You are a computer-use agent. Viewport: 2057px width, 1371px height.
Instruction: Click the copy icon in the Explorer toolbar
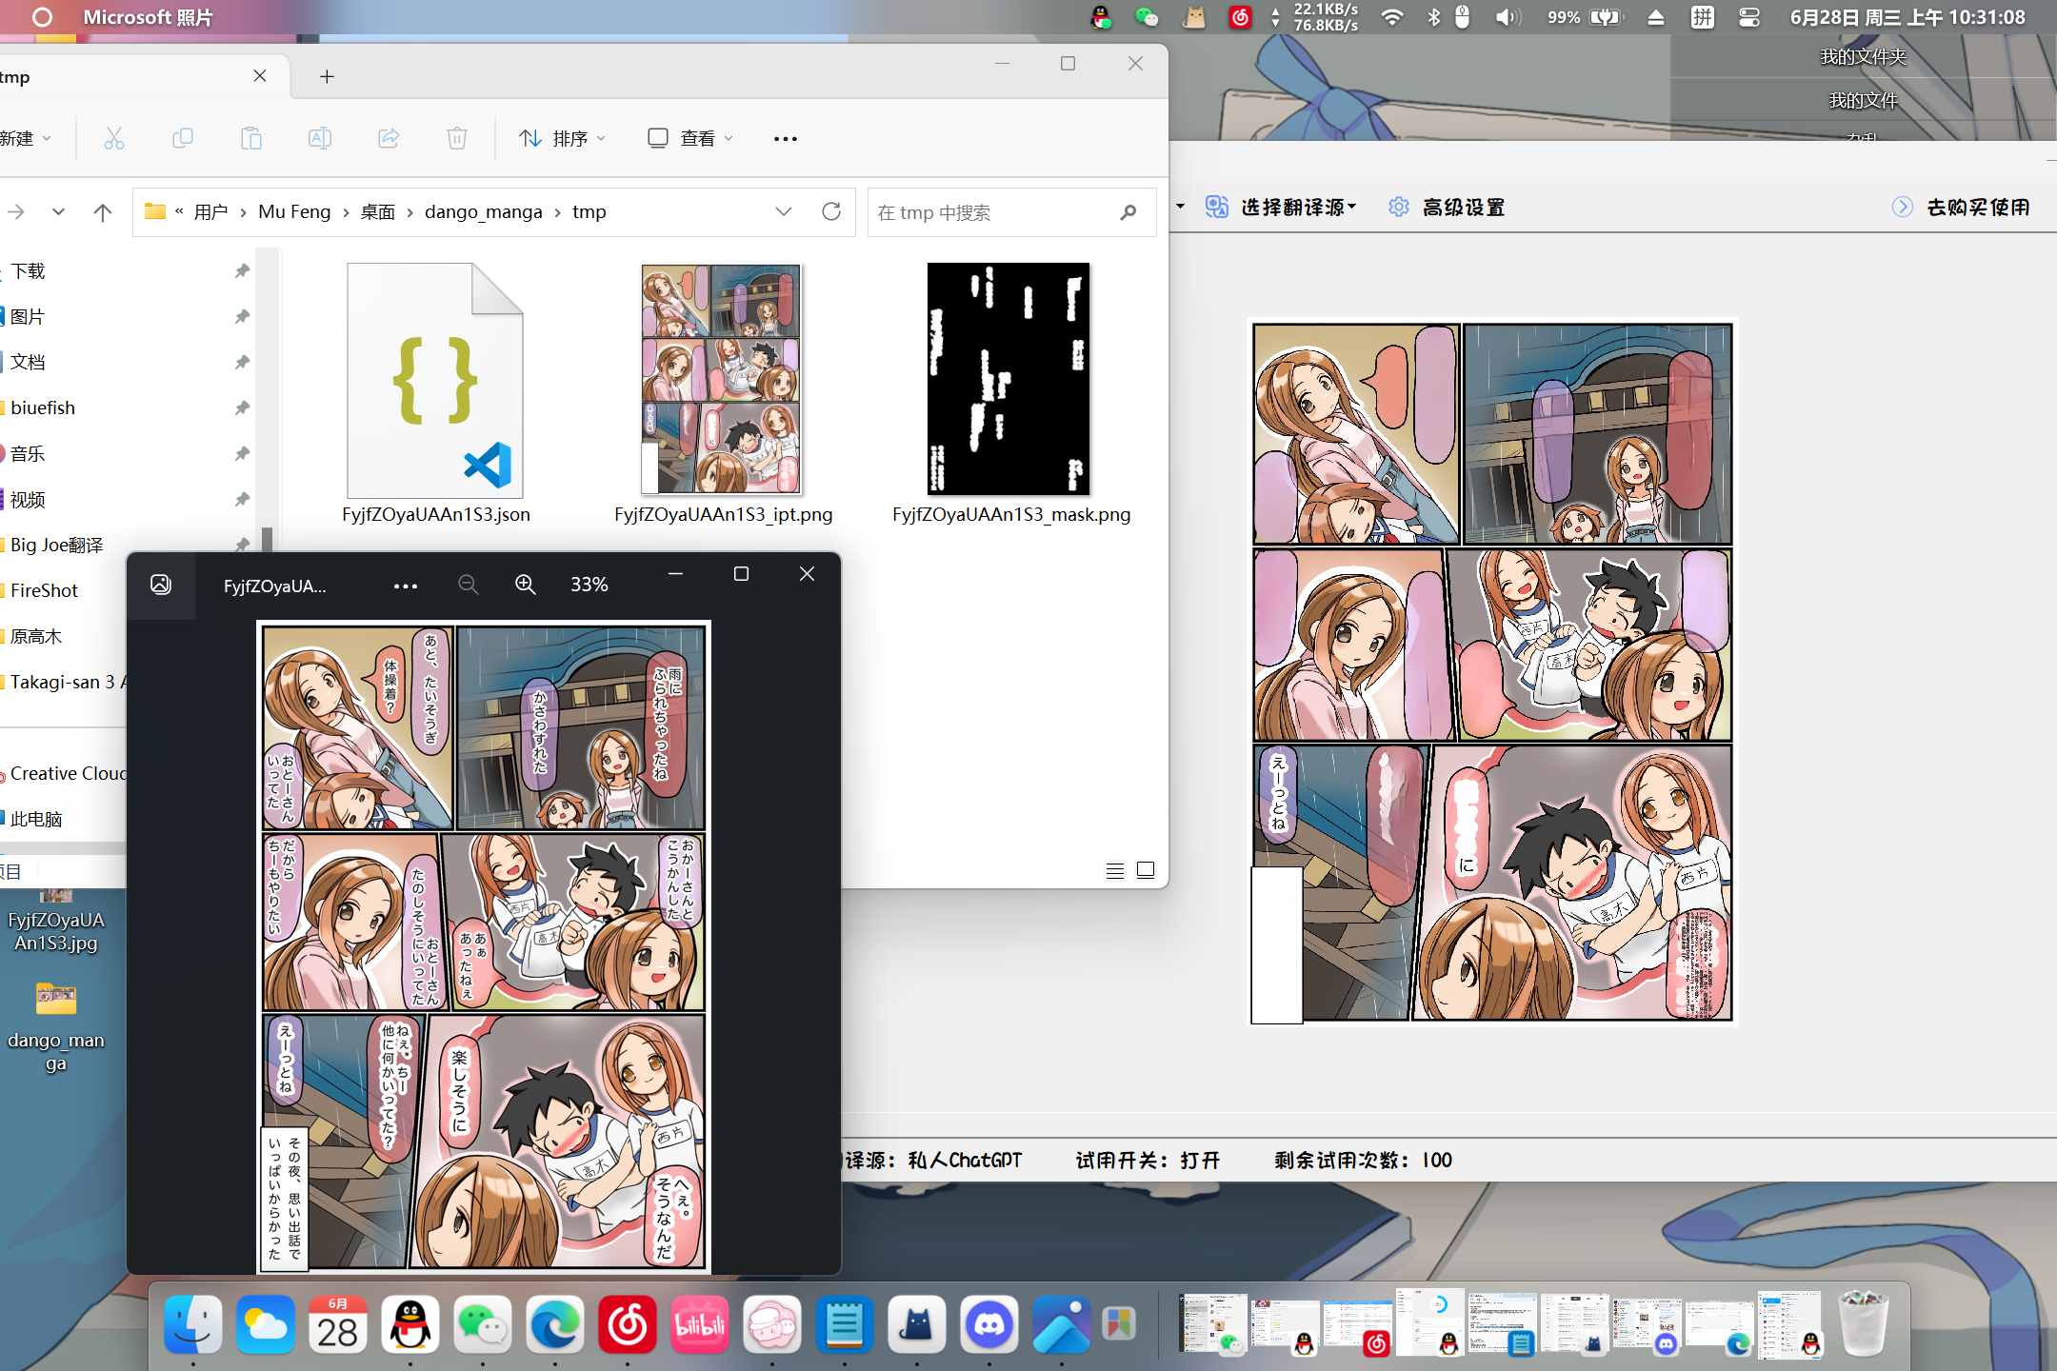(x=183, y=138)
